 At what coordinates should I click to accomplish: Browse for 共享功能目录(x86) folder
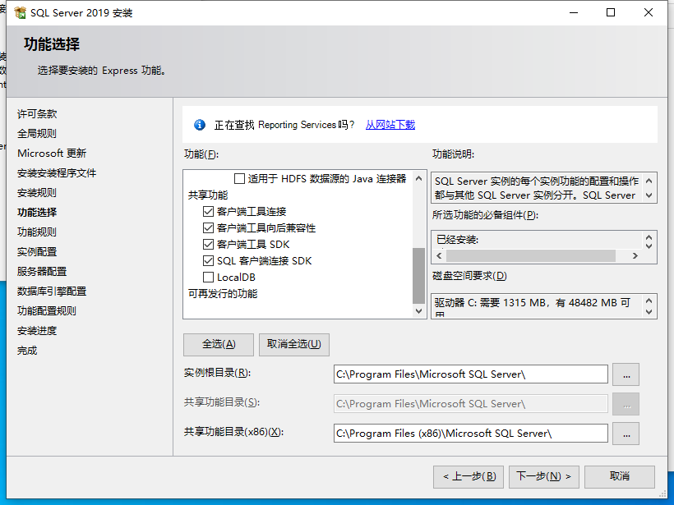point(626,434)
